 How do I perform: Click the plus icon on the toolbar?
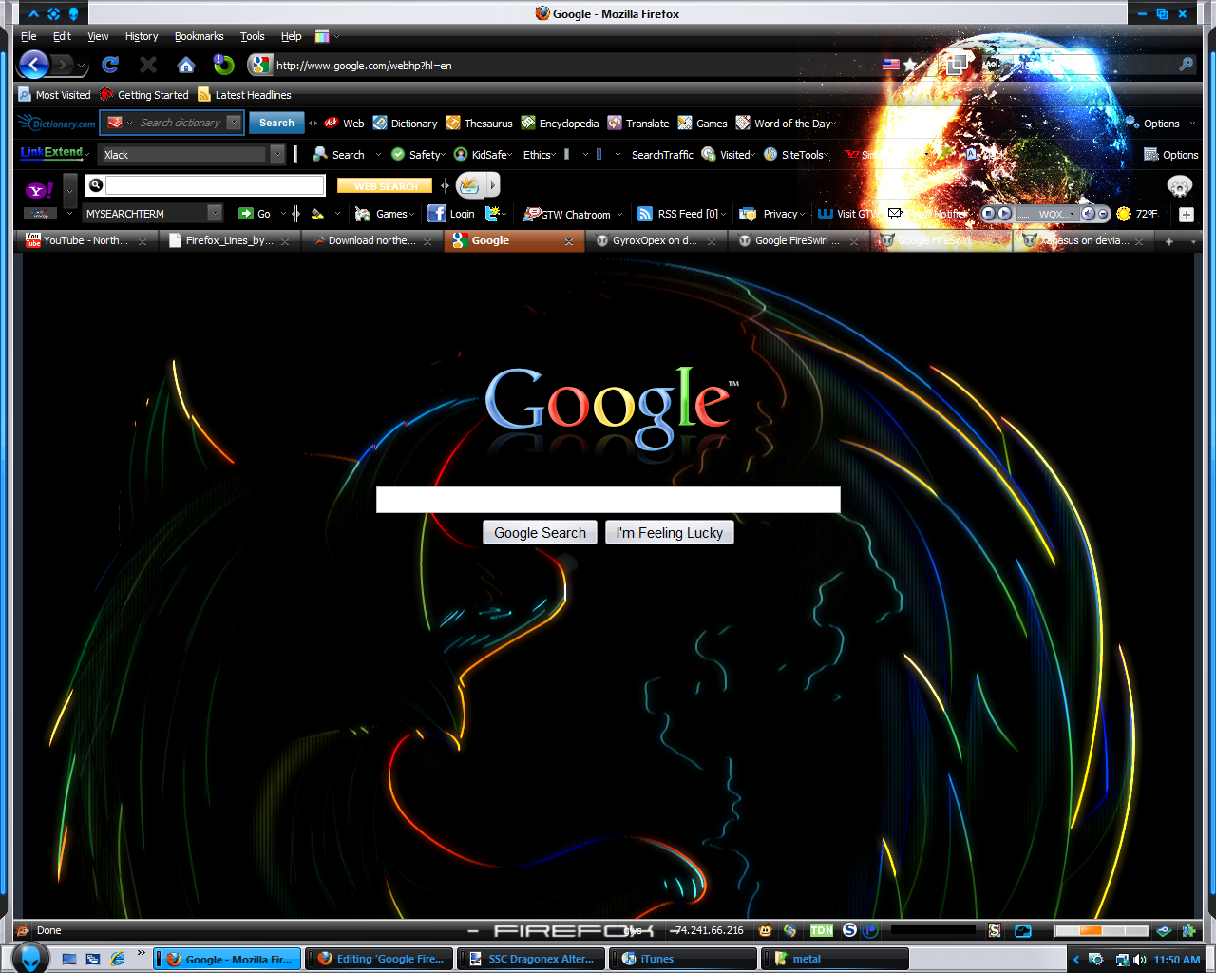click(1187, 215)
